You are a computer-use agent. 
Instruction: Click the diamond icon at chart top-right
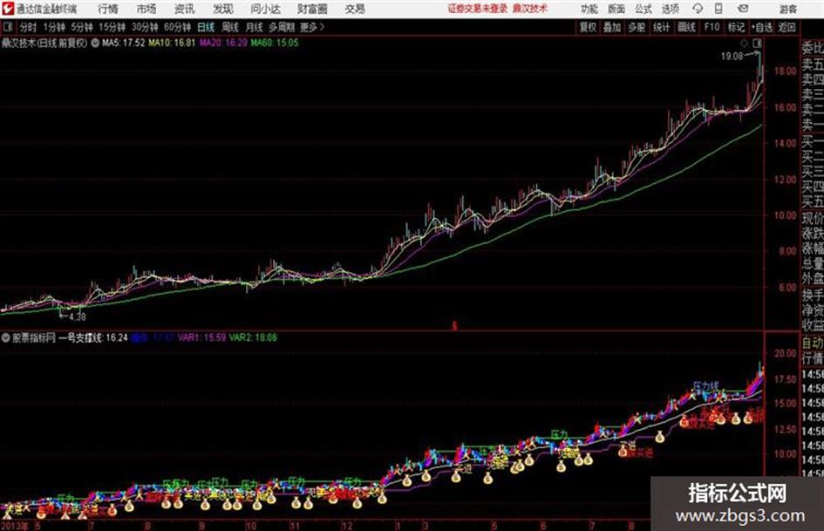(744, 43)
